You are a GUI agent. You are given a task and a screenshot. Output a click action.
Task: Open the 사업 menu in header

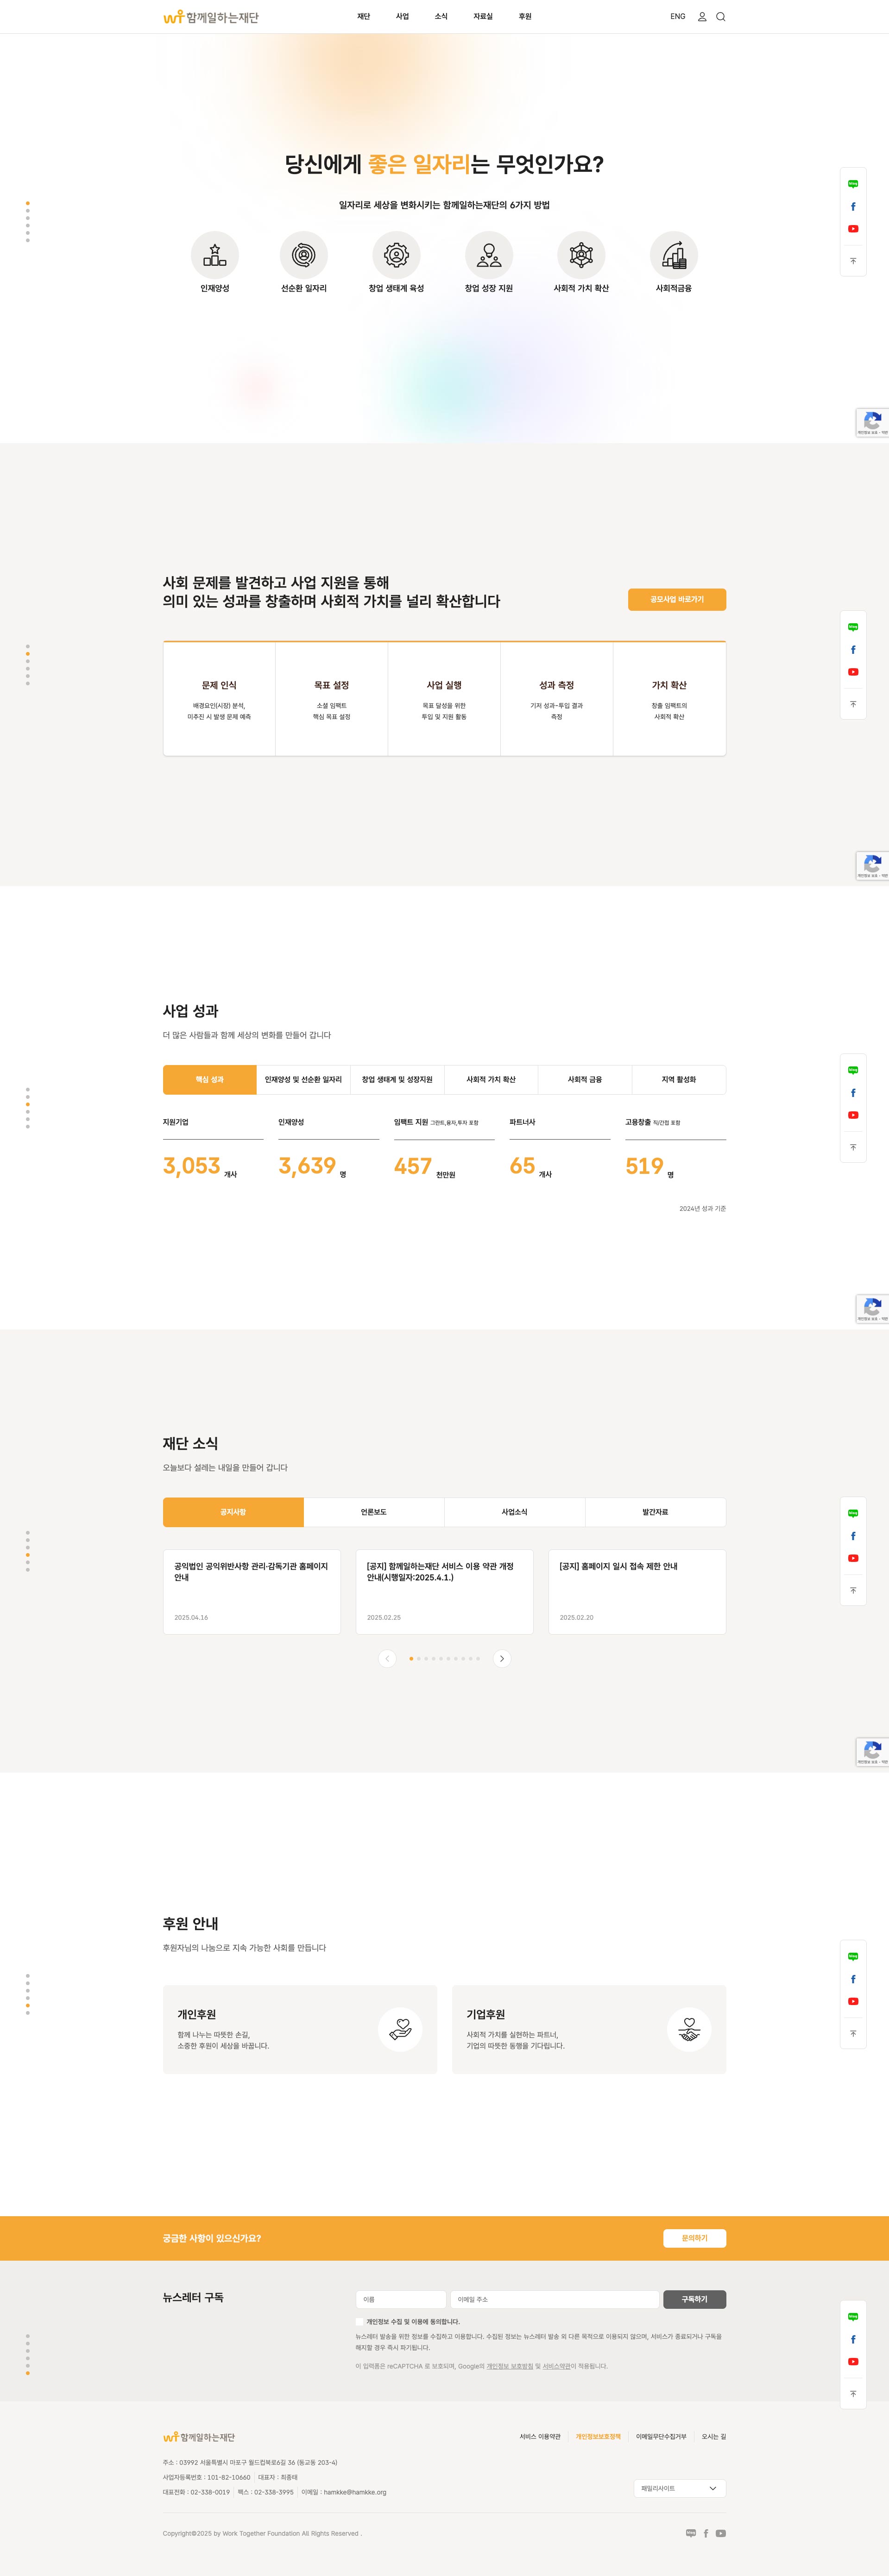pos(402,17)
